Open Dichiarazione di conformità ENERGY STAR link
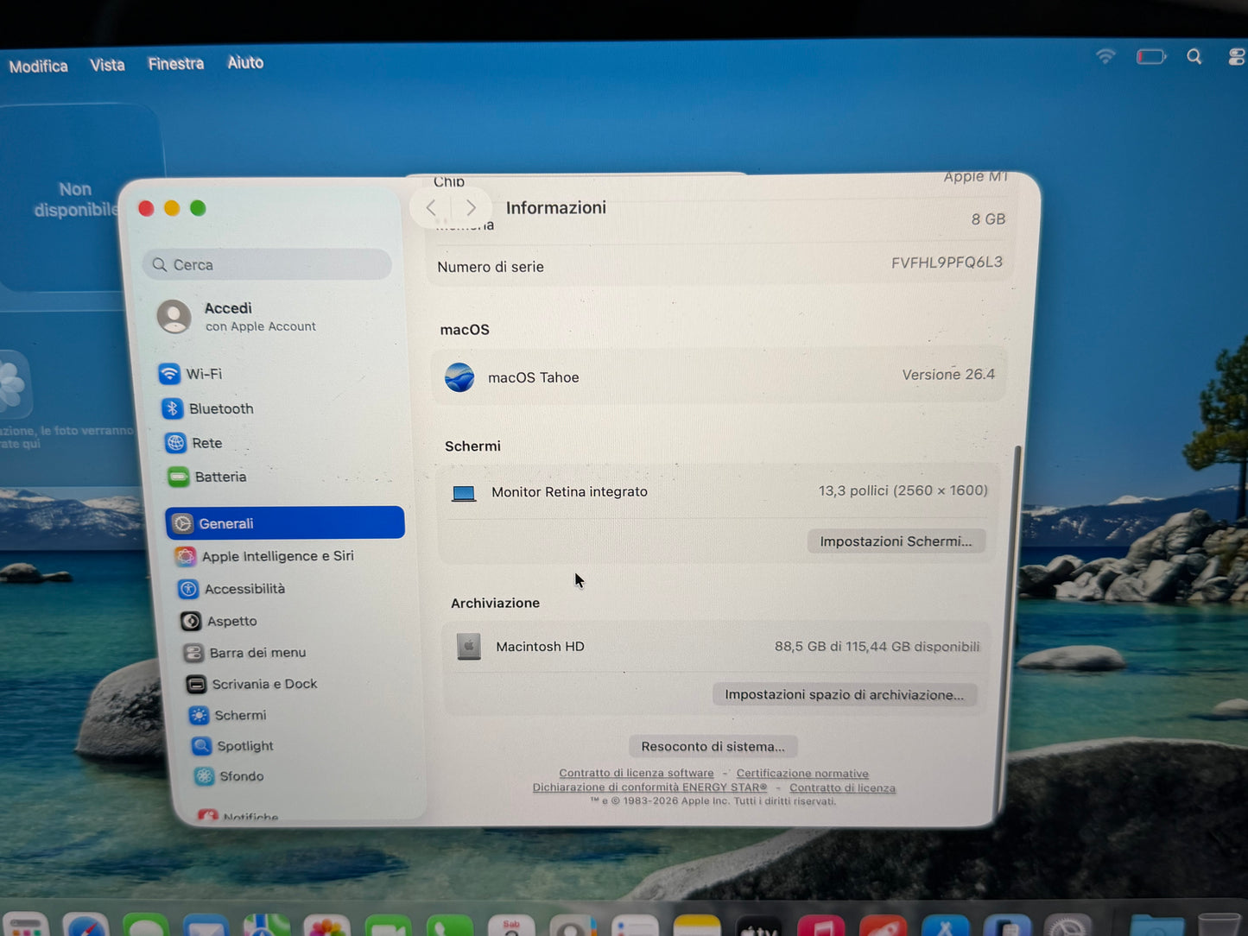The image size is (1248, 936). coord(649,787)
